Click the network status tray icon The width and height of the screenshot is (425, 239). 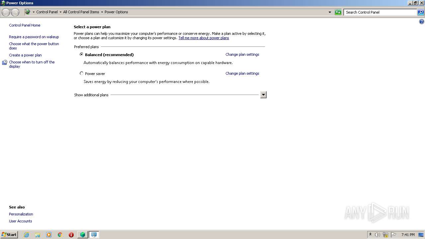click(x=385, y=235)
